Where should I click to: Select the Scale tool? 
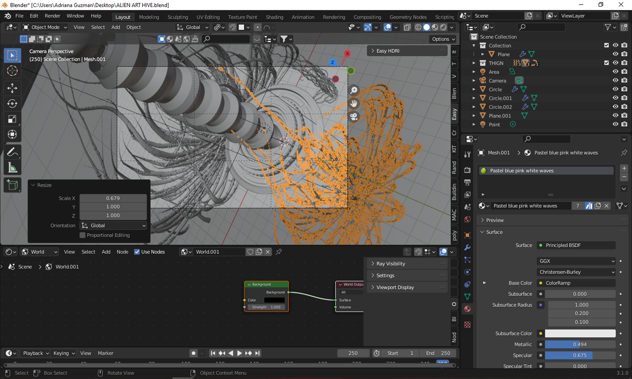point(12,119)
